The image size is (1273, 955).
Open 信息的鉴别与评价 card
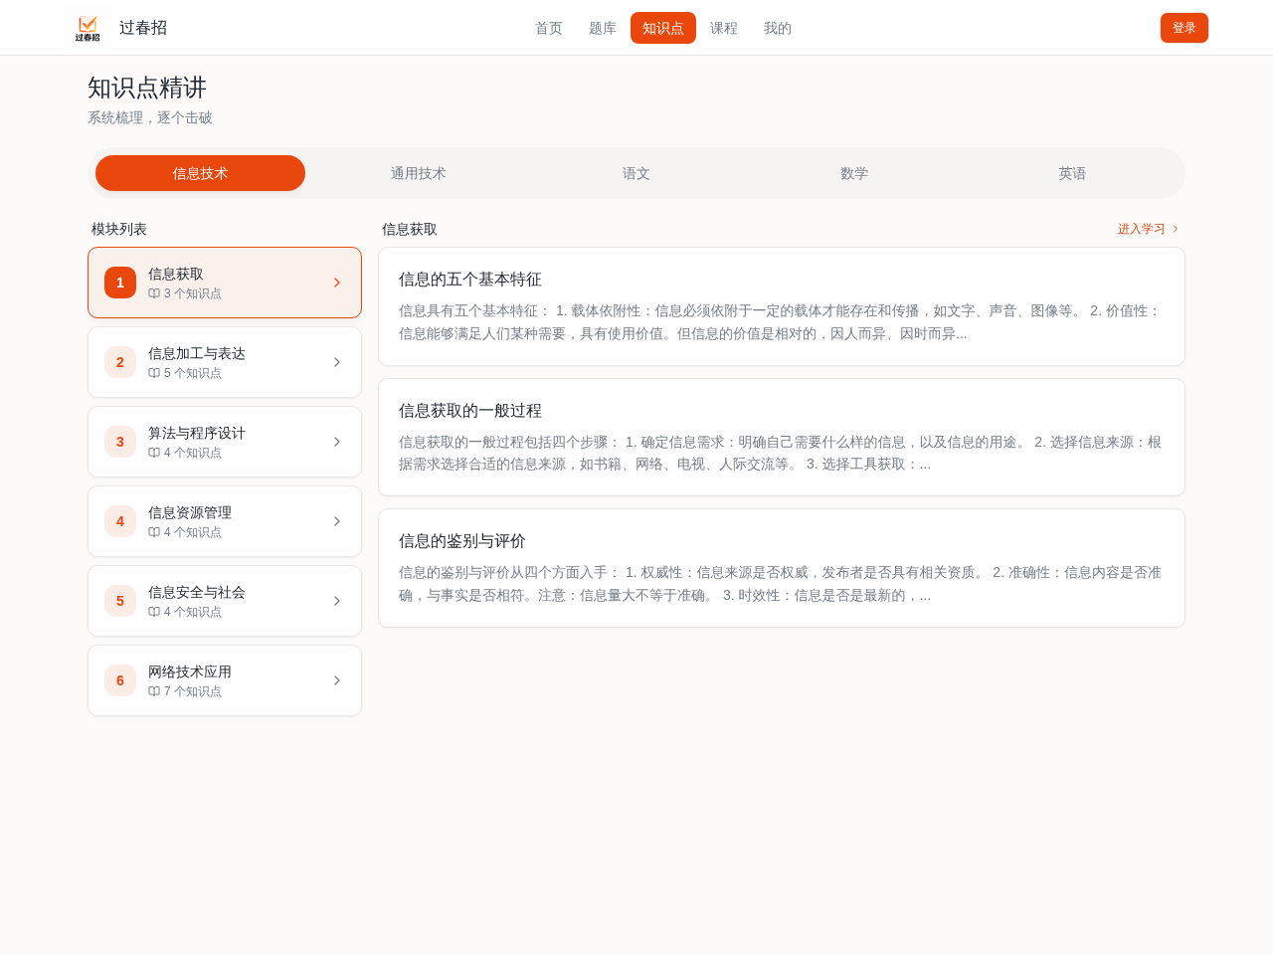782,568
